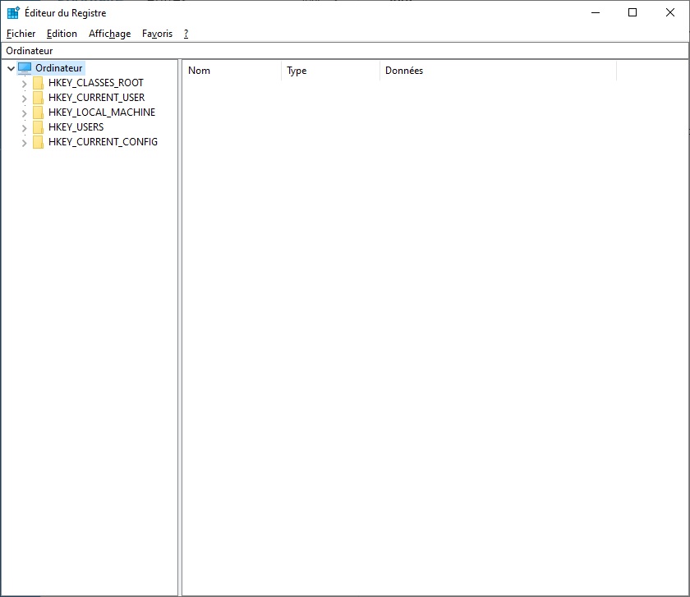This screenshot has height=597, width=690.
Task: Click the HKEY_LOCAL_MACHINE folder icon
Action: pos(38,113)
